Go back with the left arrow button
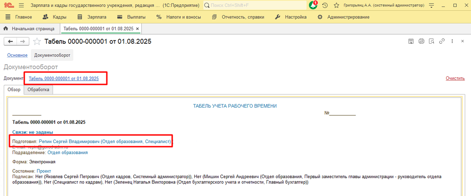The height and width of the screenshot is (196, 471). pyautogui.click(x=10, y=41)
